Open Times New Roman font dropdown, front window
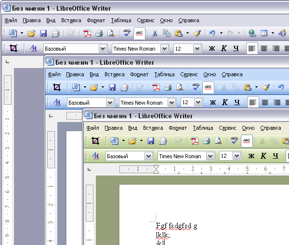This screenshot has width=289, height=245. [x=210, y=156]
